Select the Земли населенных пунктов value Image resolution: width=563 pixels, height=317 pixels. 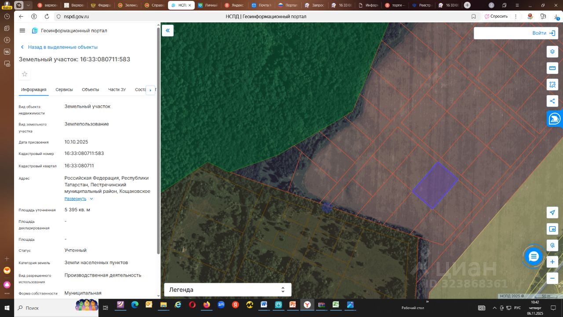tap(96, 263)
